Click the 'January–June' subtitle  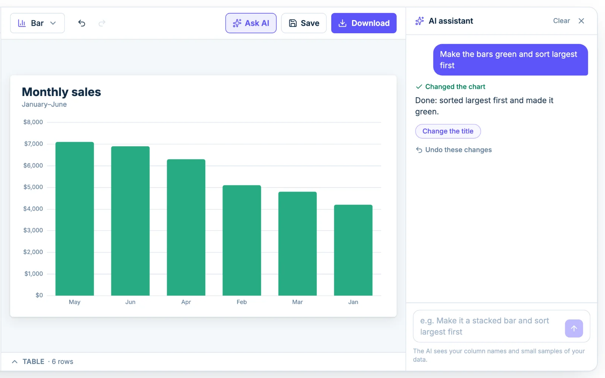coord(44,104)
